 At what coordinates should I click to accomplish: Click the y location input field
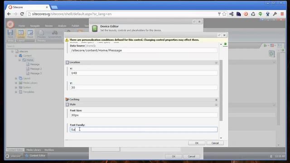(x=144, y=87)
